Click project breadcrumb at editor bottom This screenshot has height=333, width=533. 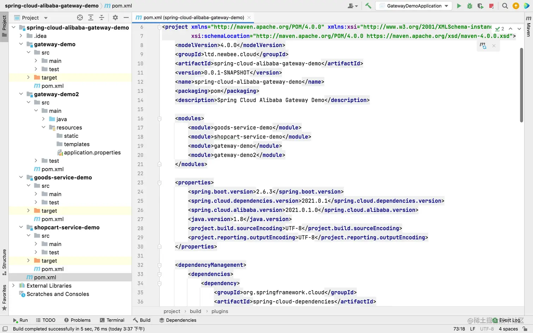point(172,312)
